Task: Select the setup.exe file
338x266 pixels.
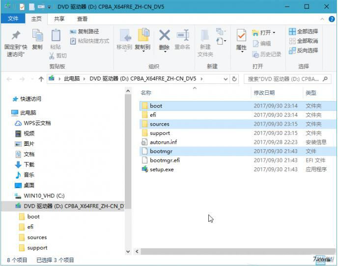Action: coord(162,169)
